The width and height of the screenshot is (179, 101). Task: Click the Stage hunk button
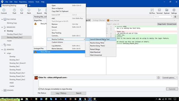pyautogui.click(x=162, y=24)
